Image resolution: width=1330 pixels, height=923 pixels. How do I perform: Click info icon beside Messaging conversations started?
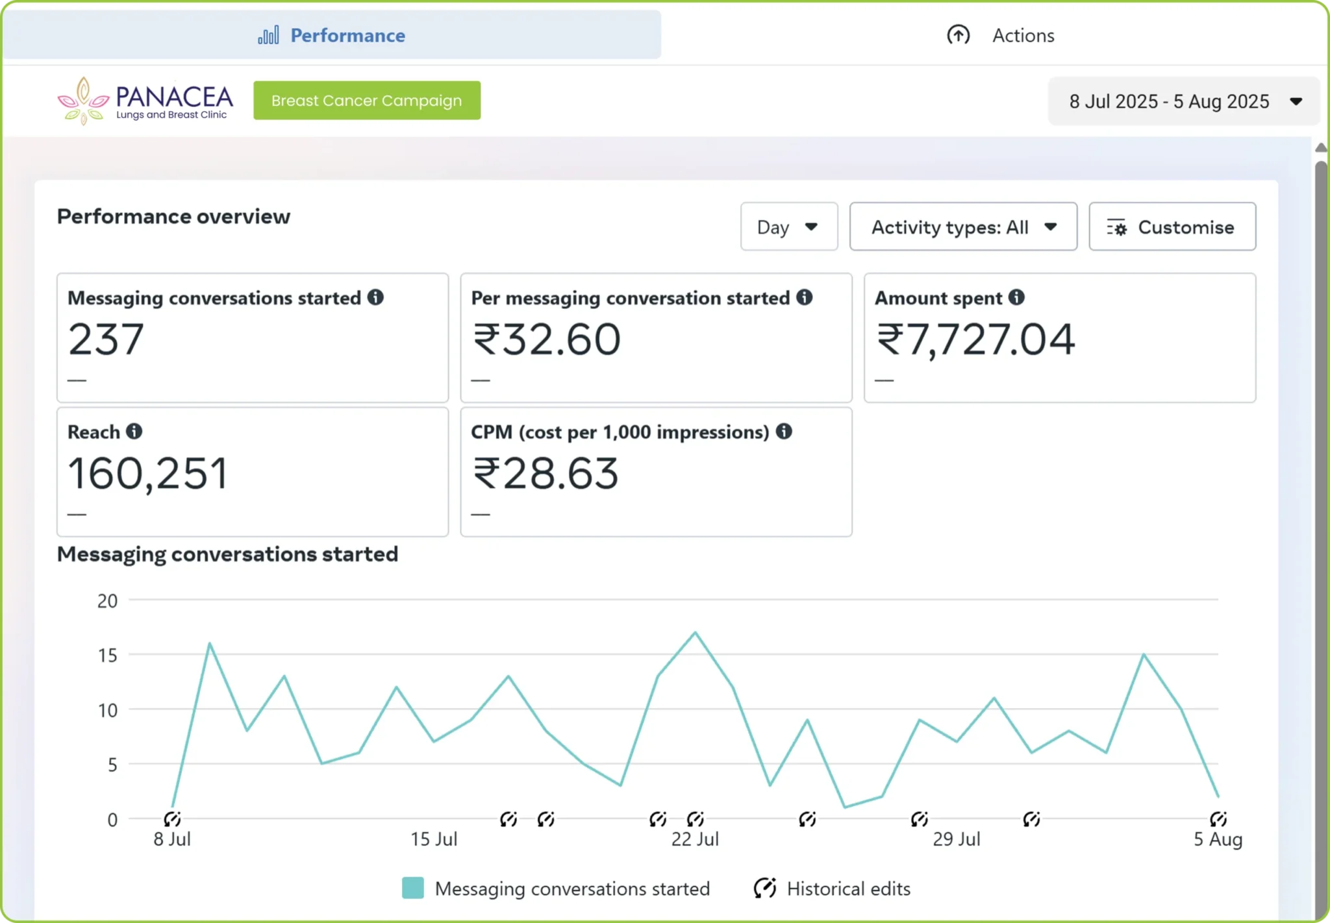[x=375, y=297]
